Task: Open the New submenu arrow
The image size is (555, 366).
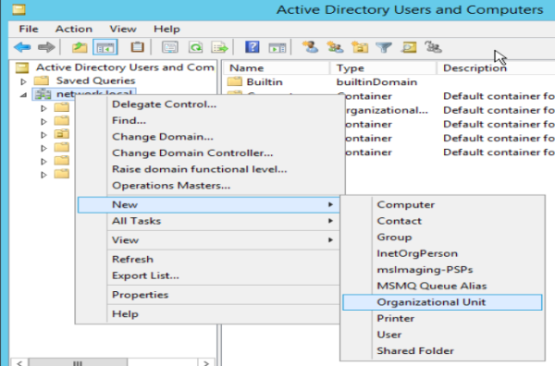Action: click(x=330, y=204)
